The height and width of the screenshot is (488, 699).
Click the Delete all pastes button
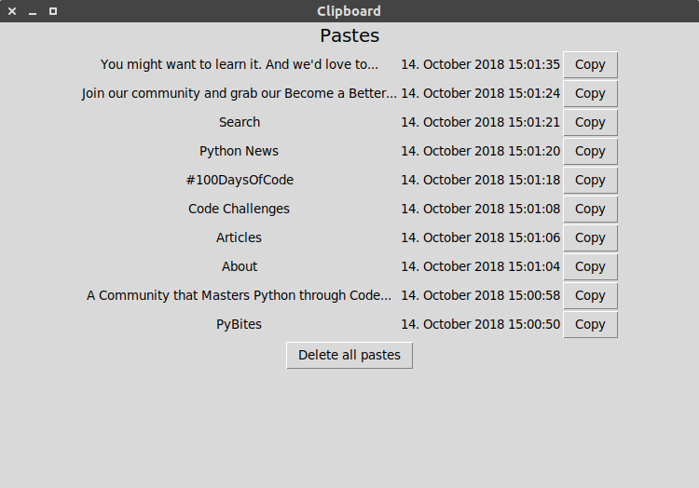pos(349,356)
